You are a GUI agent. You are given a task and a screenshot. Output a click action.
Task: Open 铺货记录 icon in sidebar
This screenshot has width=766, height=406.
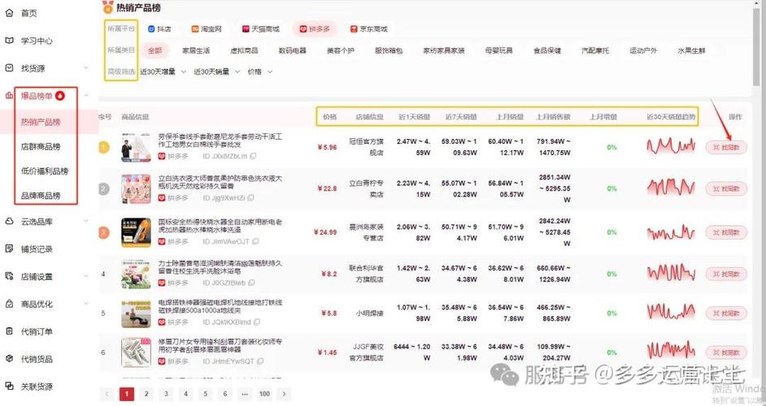(x=9, y=248)
